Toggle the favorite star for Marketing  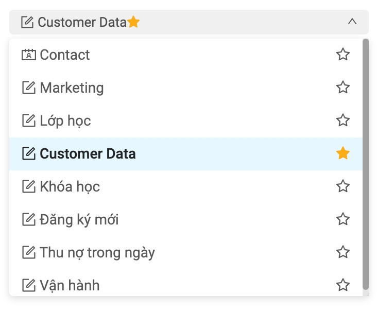click(343, 88)
